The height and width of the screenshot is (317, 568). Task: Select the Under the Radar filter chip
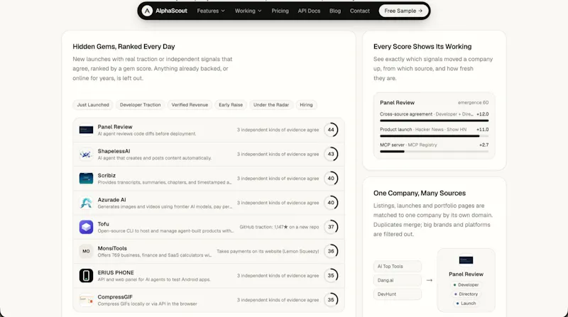tap(271, 105)
